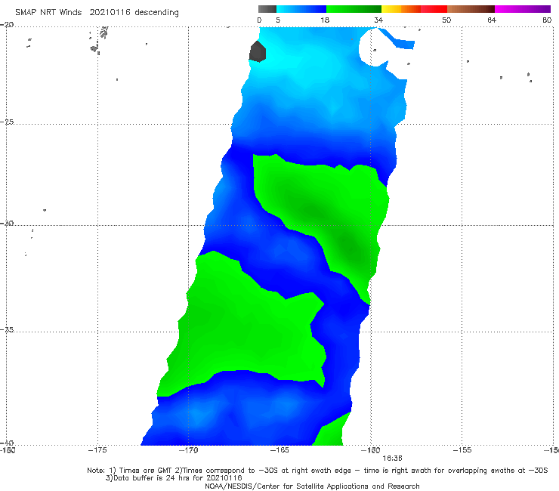
Task: Click the title text 'SMAP NRT Winds 20210116 descending'
Action: [97, 13]
